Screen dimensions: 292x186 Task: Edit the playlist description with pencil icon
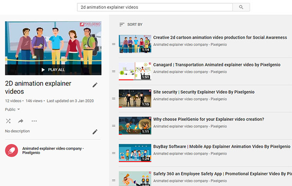95,132
